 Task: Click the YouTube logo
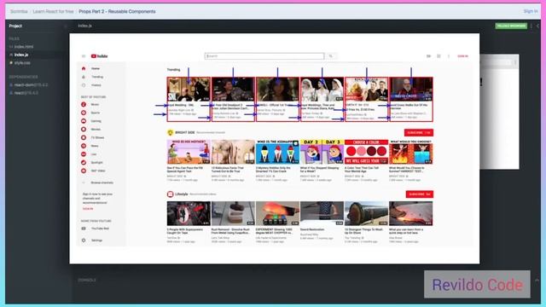point(99,56)
